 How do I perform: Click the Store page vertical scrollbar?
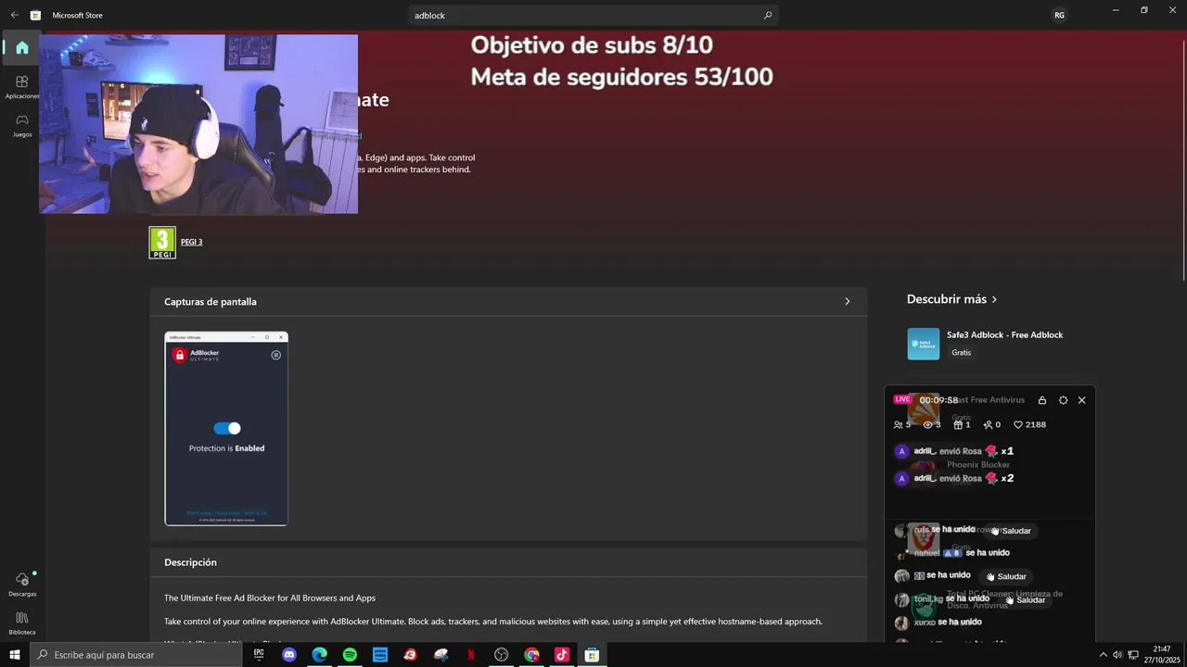(x=1183, y=159)
